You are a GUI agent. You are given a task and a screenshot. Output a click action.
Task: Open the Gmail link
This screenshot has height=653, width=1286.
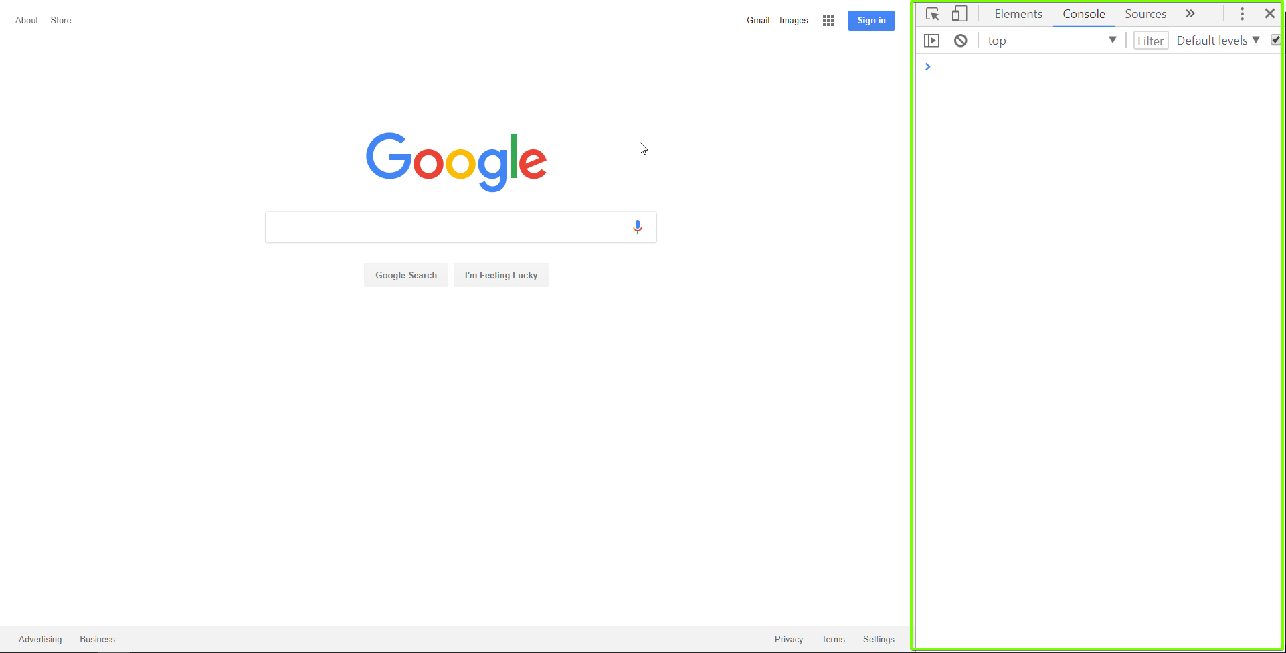(758, 21)
